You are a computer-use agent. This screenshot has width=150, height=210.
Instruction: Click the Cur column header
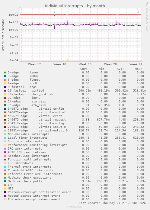click(x=84, y=69)
